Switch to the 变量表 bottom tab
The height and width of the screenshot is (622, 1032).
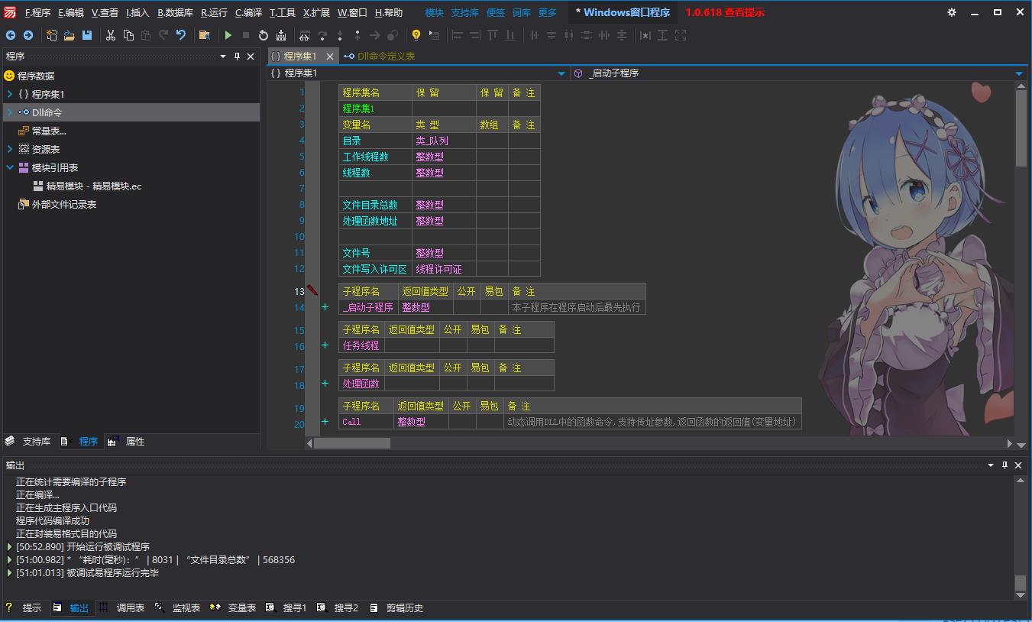[234, 607]
